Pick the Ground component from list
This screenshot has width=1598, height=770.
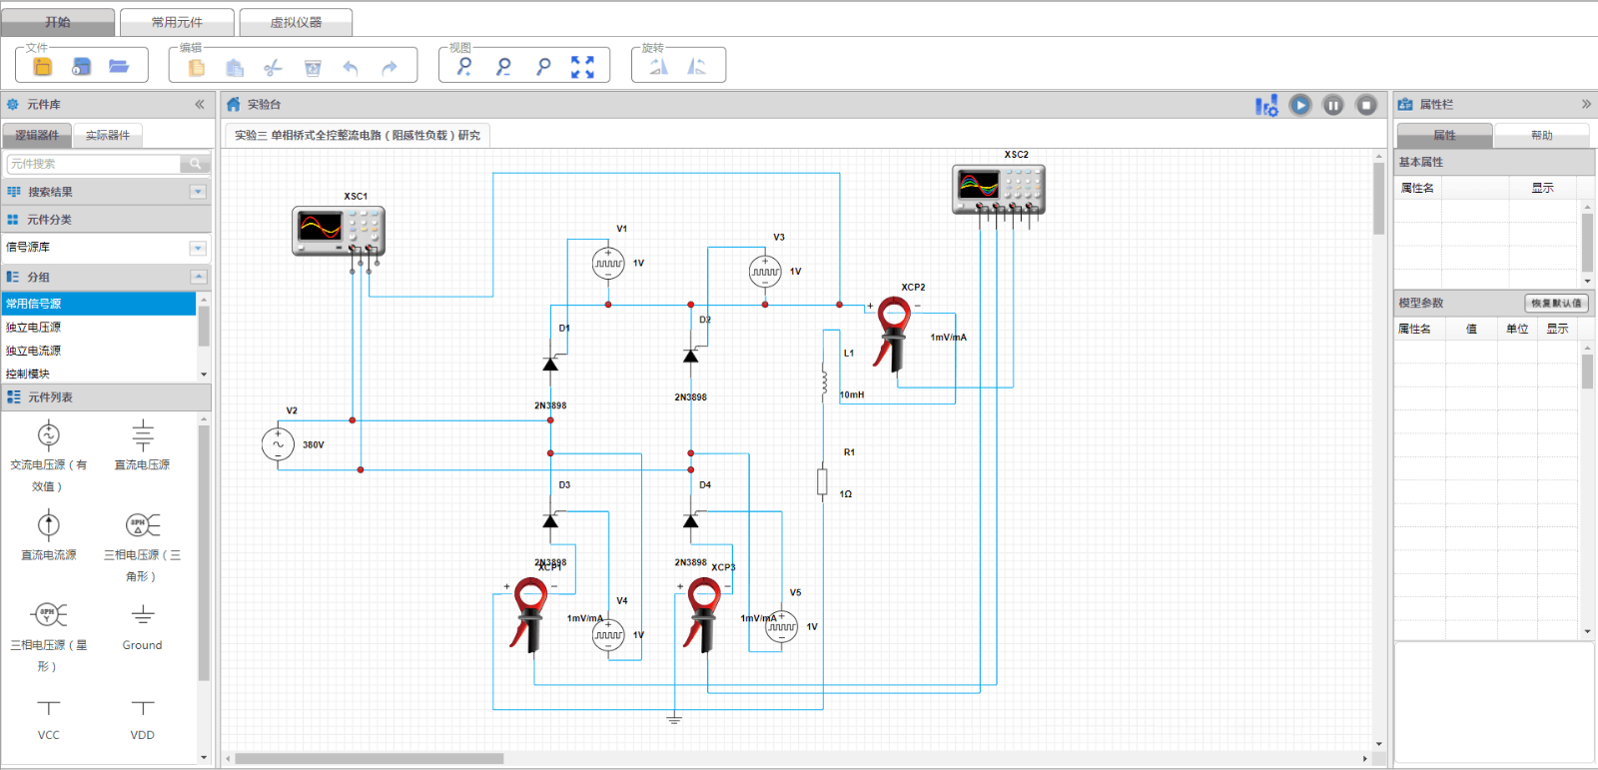point(143,615)
